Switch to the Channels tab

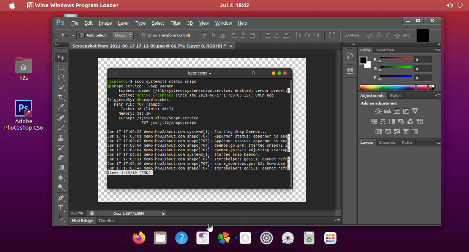pyautogui.click(x=387, y=142)
